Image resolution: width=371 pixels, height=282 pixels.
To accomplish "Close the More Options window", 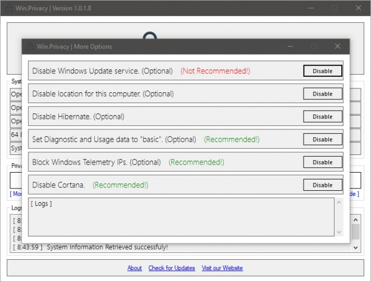I will (x=338, y=46).
